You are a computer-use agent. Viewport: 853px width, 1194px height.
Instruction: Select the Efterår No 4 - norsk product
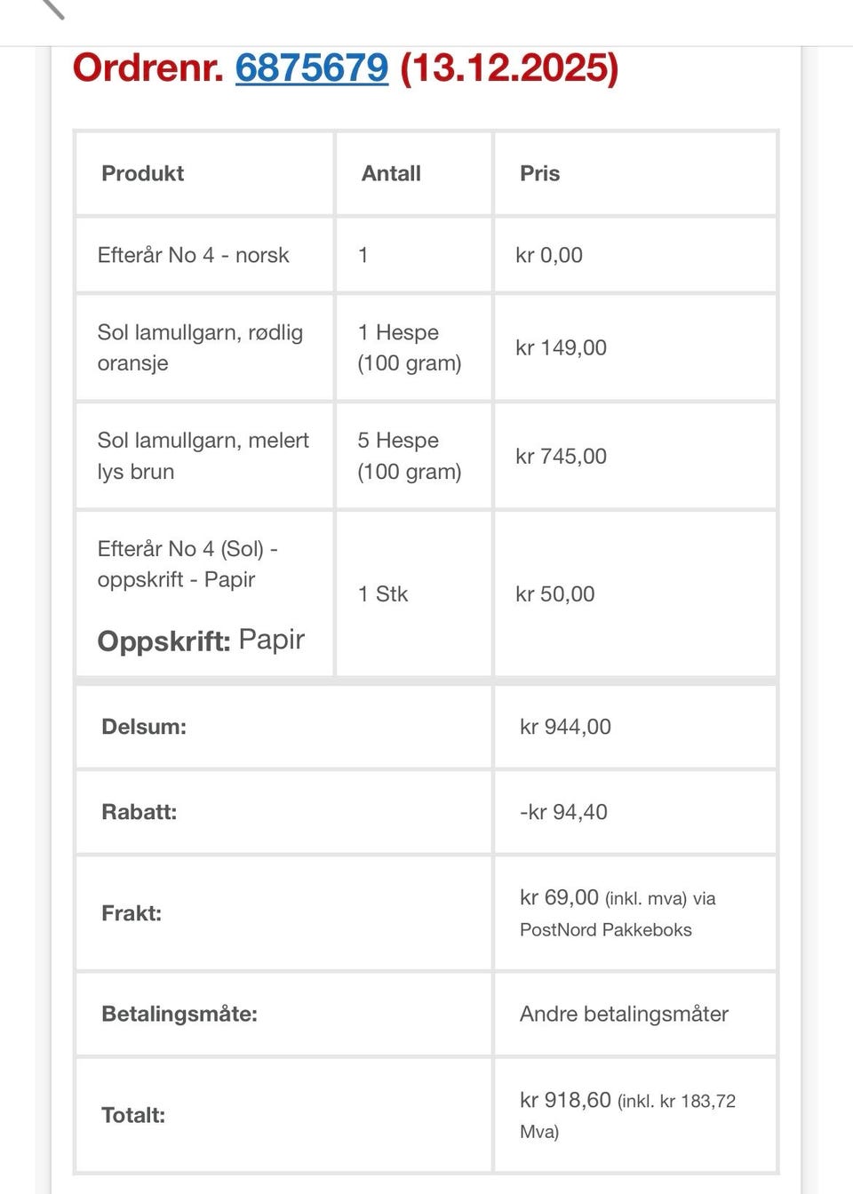[193, 255]
